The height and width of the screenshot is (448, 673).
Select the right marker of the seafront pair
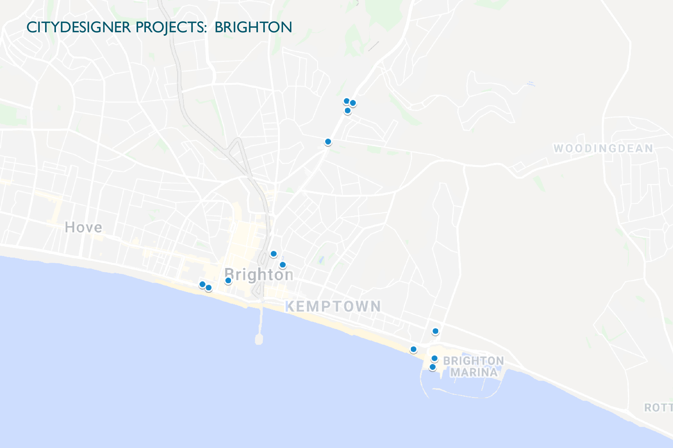pos(209,288)
